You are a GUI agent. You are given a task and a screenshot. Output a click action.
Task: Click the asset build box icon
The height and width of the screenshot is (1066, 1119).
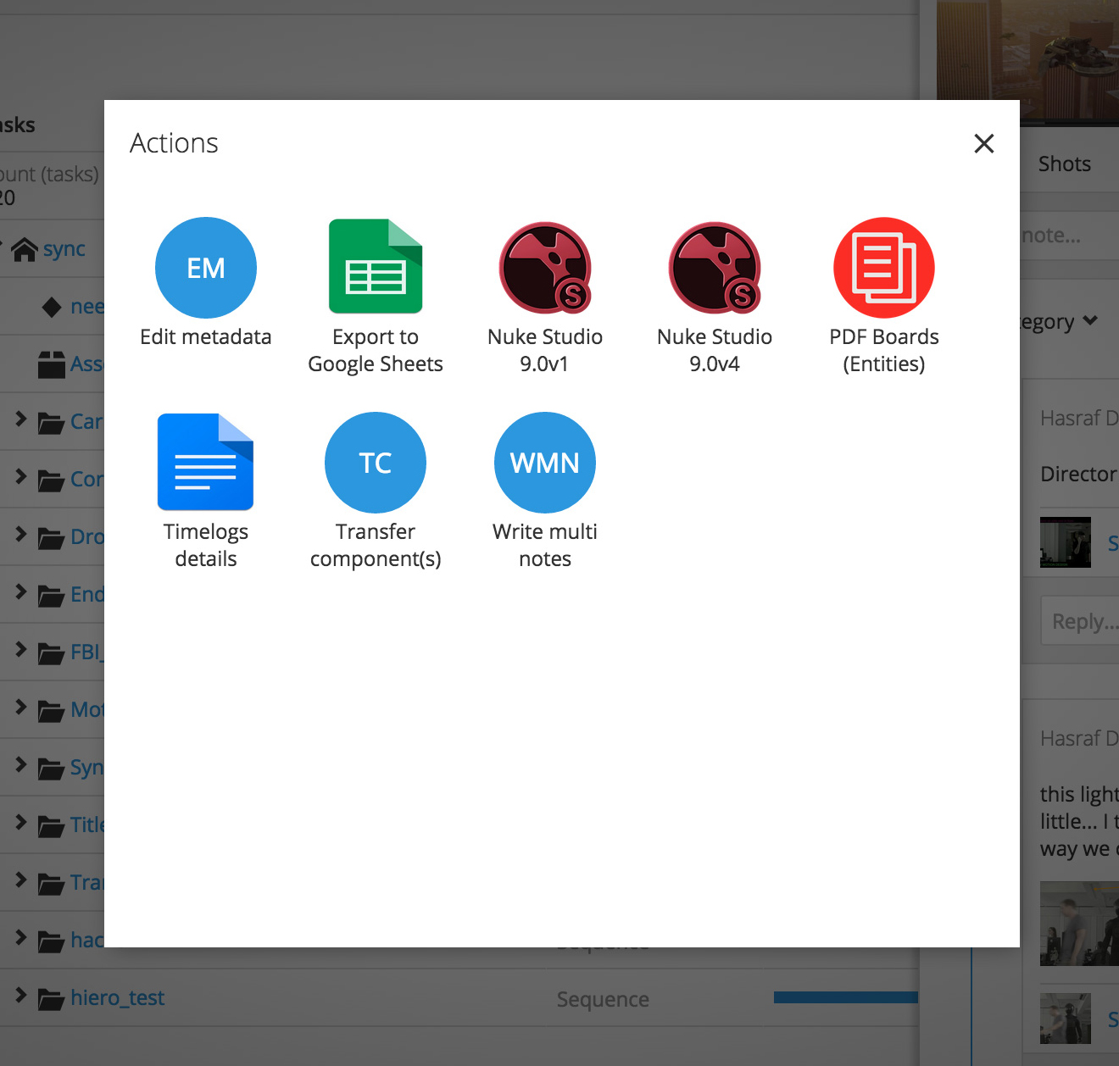click(x=52, y=364)
